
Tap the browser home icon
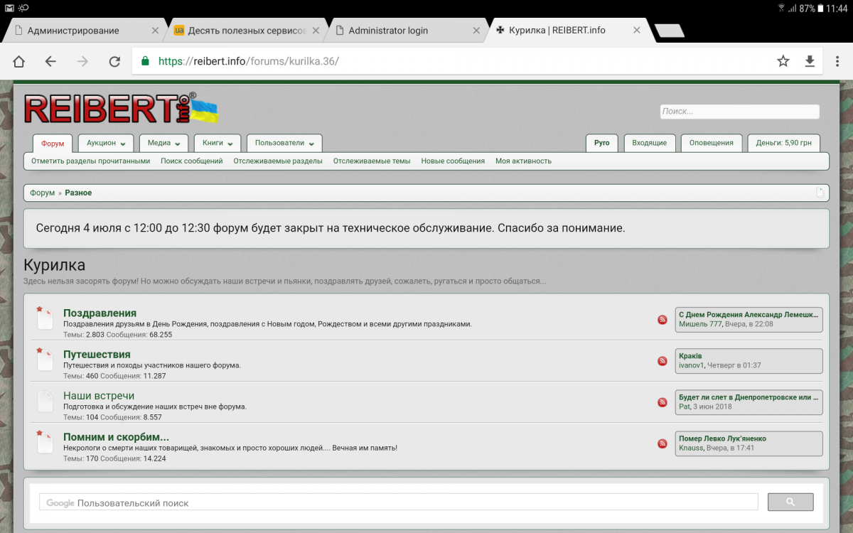19,62
